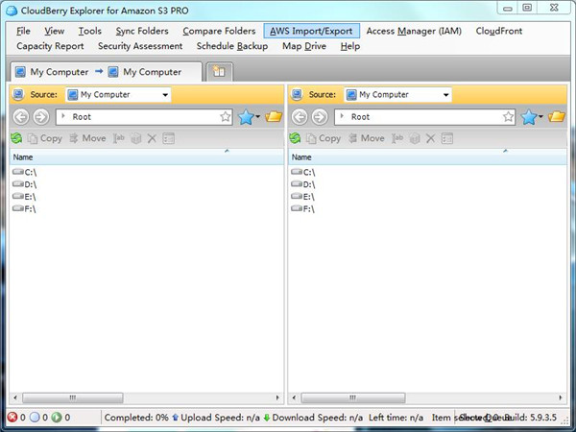
Task: Open the Help menu
Action: click(350, 46)
